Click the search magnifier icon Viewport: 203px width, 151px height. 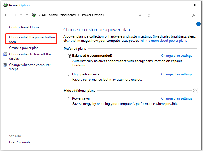[x=194, y=15]
